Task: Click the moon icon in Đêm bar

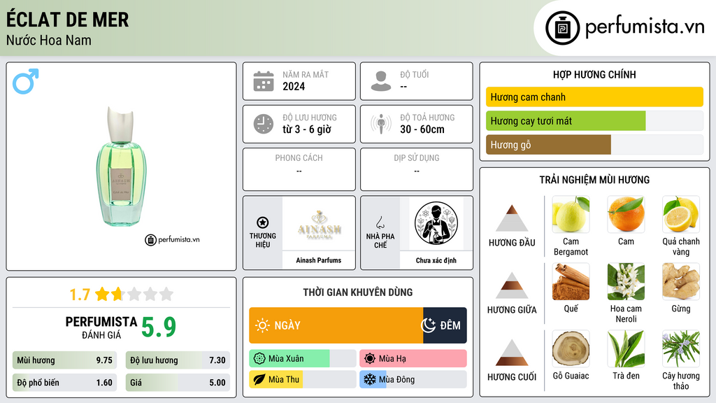Action: (x=429, y=325)
